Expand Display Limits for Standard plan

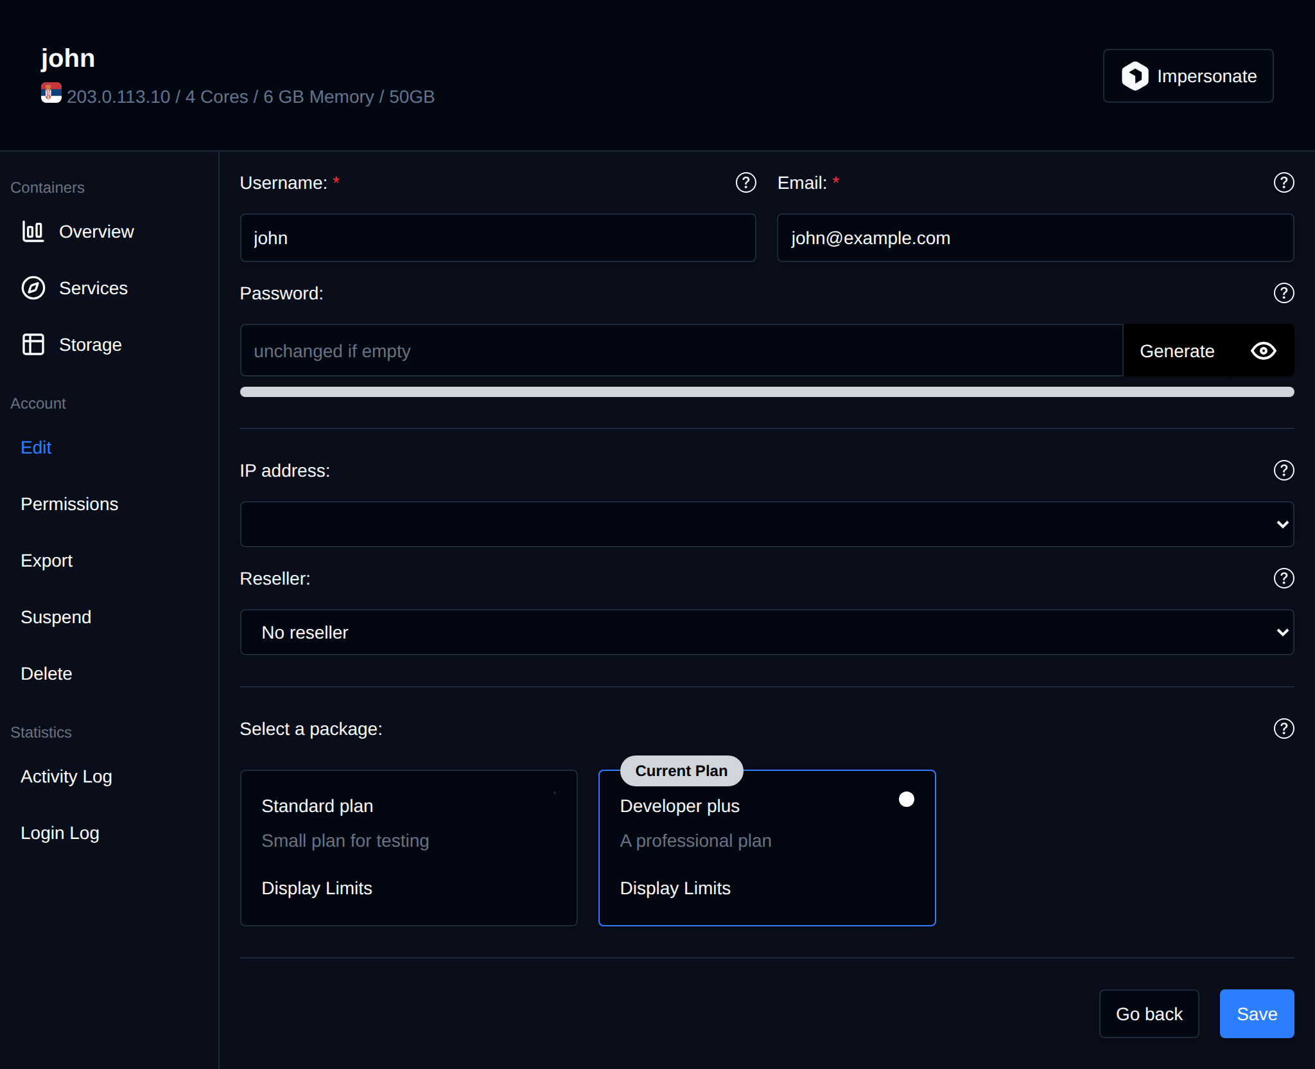pyautogui.click(x=317, y=888)
